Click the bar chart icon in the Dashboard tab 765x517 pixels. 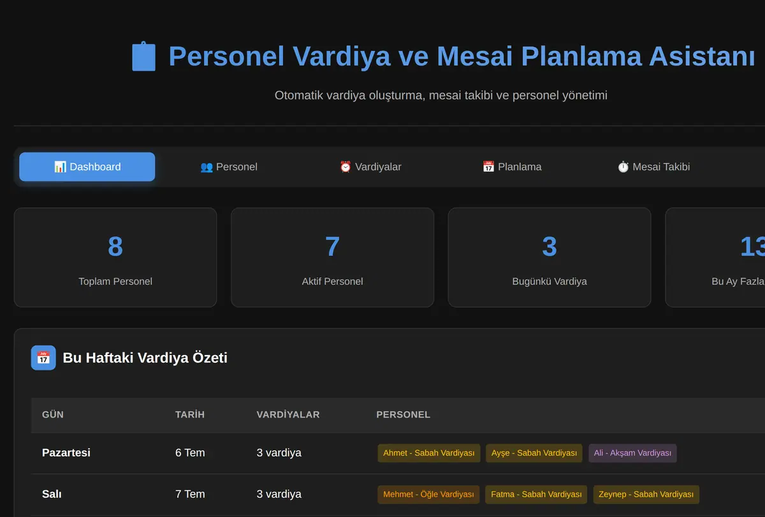click(x=60, y=167)
